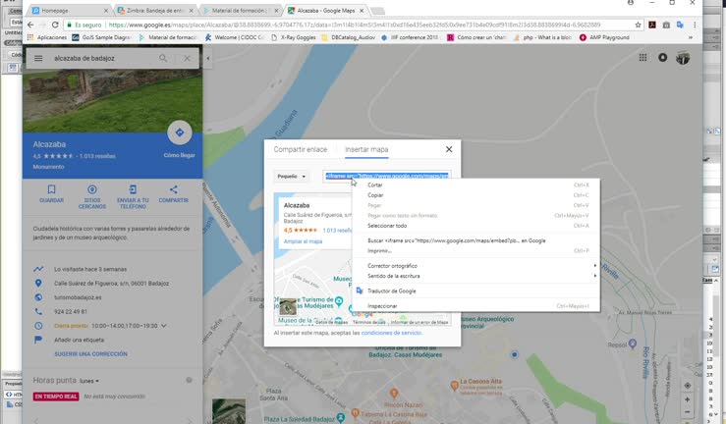Click the address bar URL
Image resolution: width=726 pixels, height=424 pixels.
pos(355,25)
